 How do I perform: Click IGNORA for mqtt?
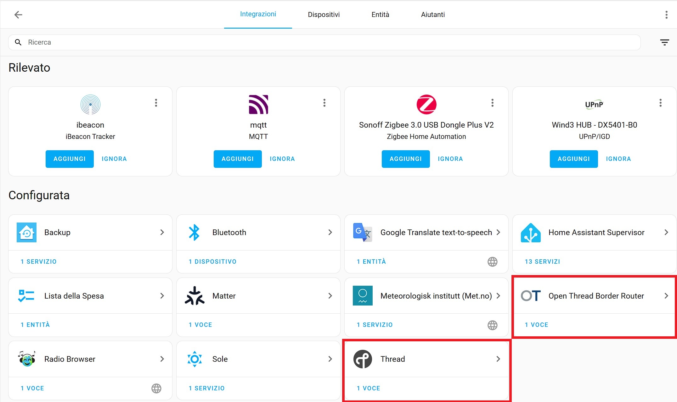coord(282,159)
